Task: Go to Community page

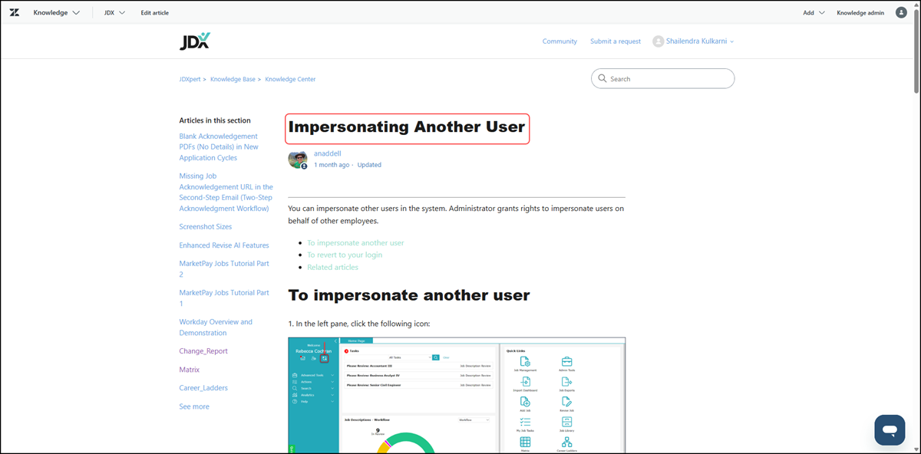Action: (560, 41)
